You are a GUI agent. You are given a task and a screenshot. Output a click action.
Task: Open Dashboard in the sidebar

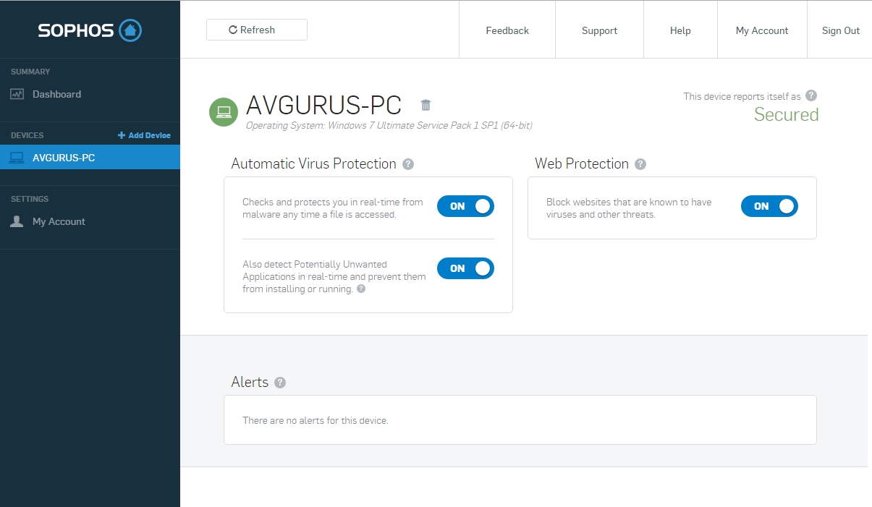click(56, 94)
